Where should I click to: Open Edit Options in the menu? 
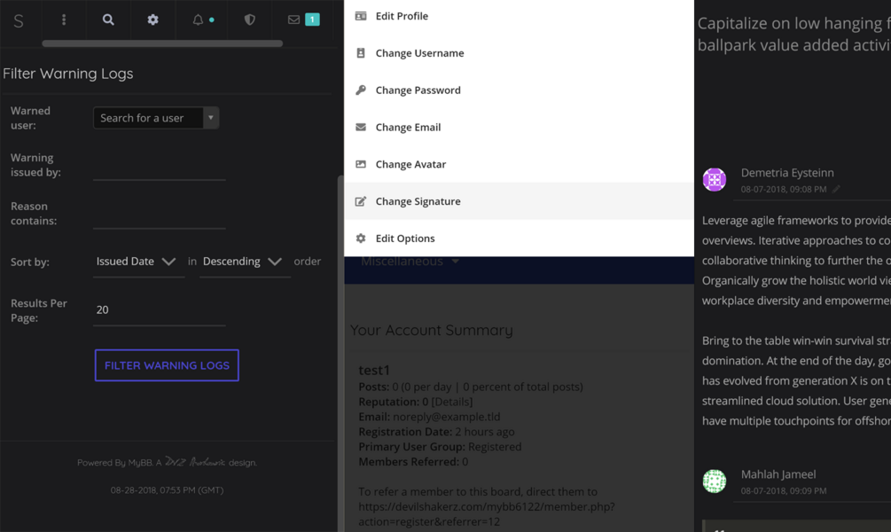coord(404,239)
